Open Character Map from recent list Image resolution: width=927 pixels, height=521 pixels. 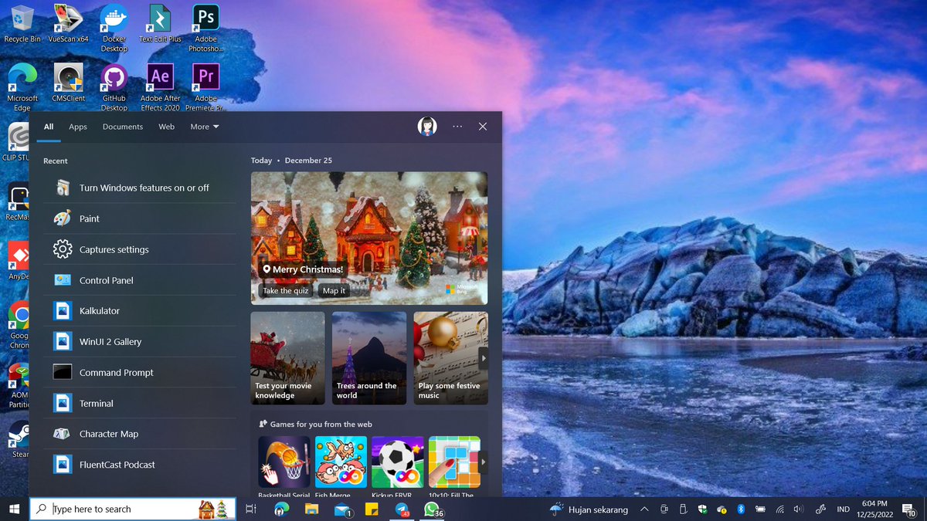point(140,434)
